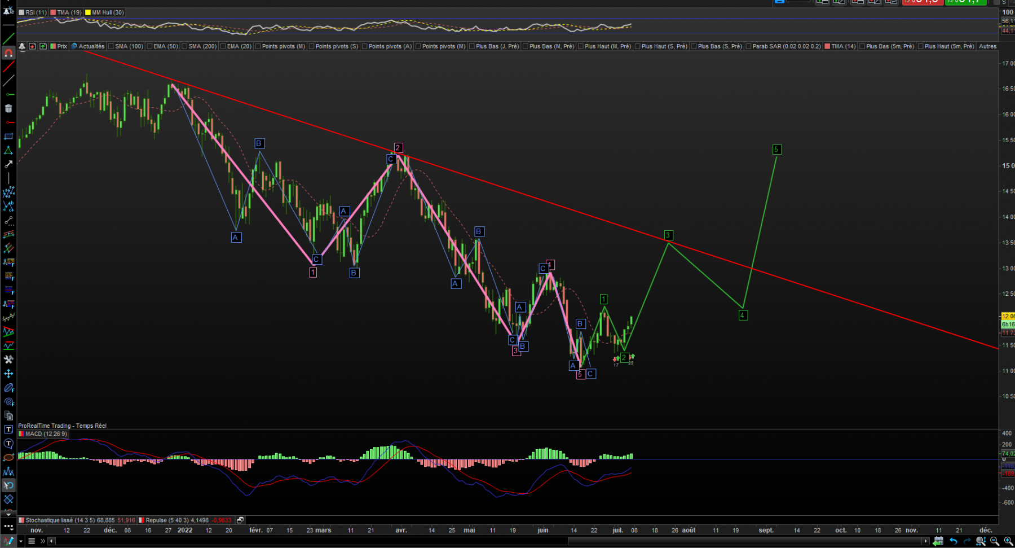The width and height of the screenshot is (1015, 548).
Task: Open the alert bell icon above chart
Action: (22, 46)
